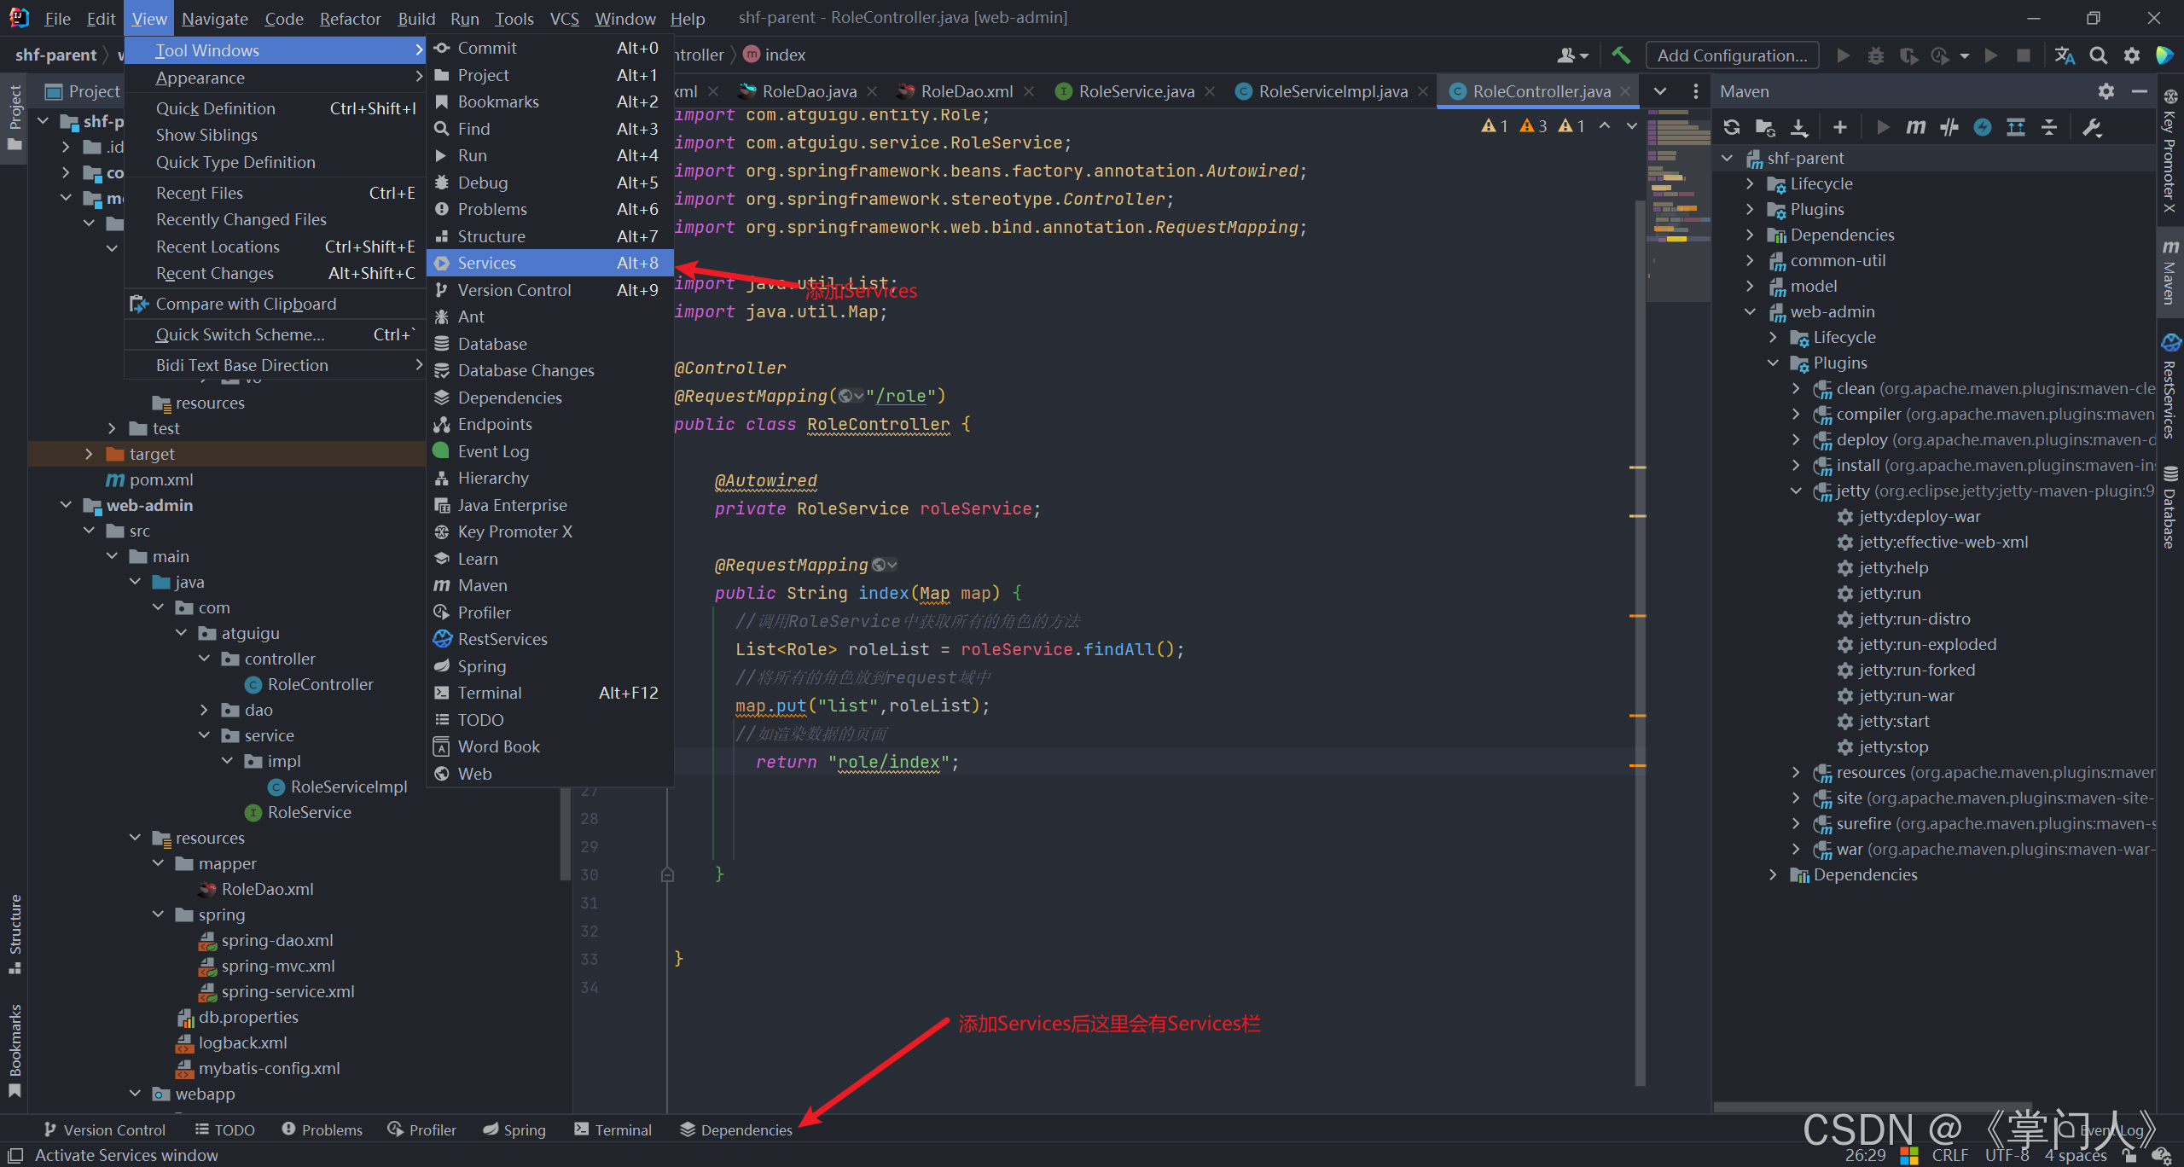
Task: Click the Build hammer icon
Action: 1621,55
